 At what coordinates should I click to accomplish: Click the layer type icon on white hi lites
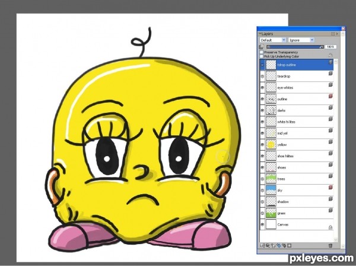click(331, 119)
